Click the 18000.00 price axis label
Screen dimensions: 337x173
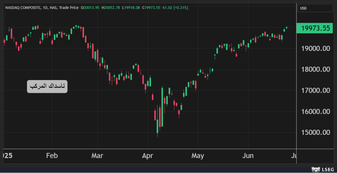coord(315,69)
